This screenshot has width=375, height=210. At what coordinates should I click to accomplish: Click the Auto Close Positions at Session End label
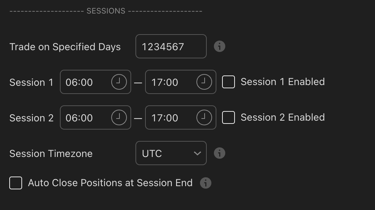[110, 183]
